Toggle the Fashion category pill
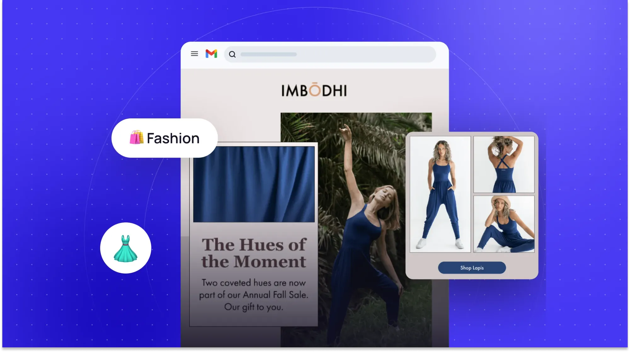This screenshot has width=630, height=352. (x=165, y=138)
